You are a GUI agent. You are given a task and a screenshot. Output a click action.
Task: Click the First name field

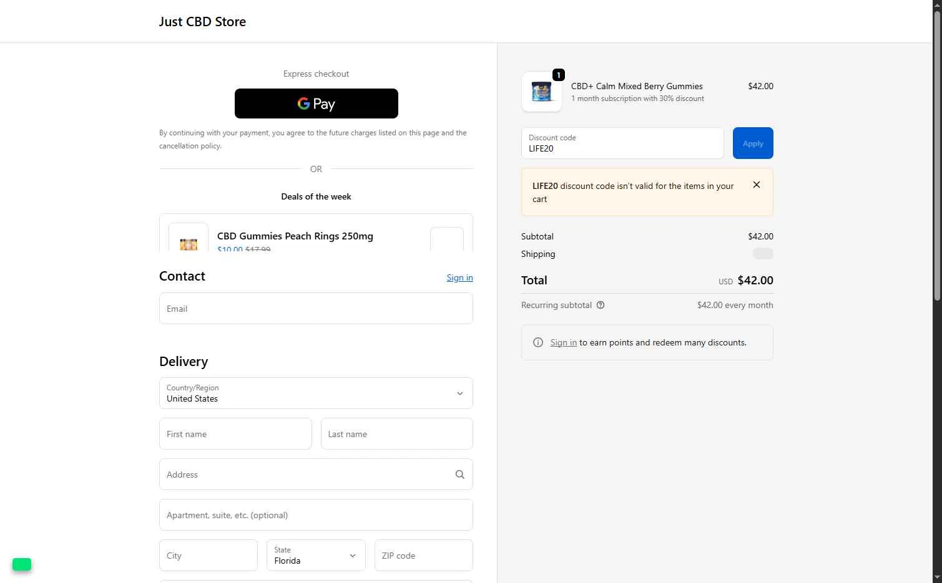(x=235, y=434)
